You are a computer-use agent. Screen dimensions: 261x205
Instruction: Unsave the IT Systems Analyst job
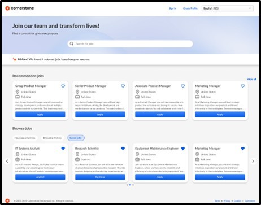tap(63, 149)
